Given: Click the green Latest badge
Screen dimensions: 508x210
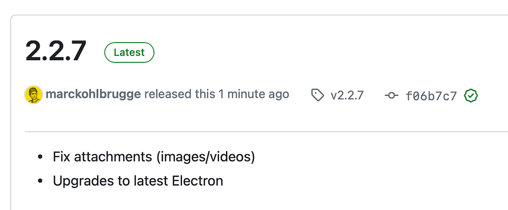Looking at the screenshot, I should 129,52.
